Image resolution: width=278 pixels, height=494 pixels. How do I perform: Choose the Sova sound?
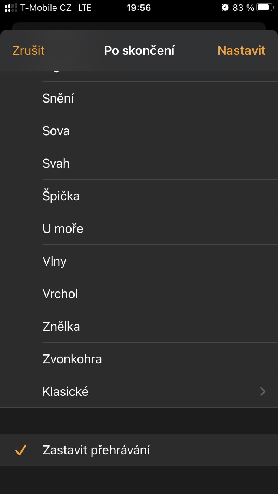tap(139, 131)
